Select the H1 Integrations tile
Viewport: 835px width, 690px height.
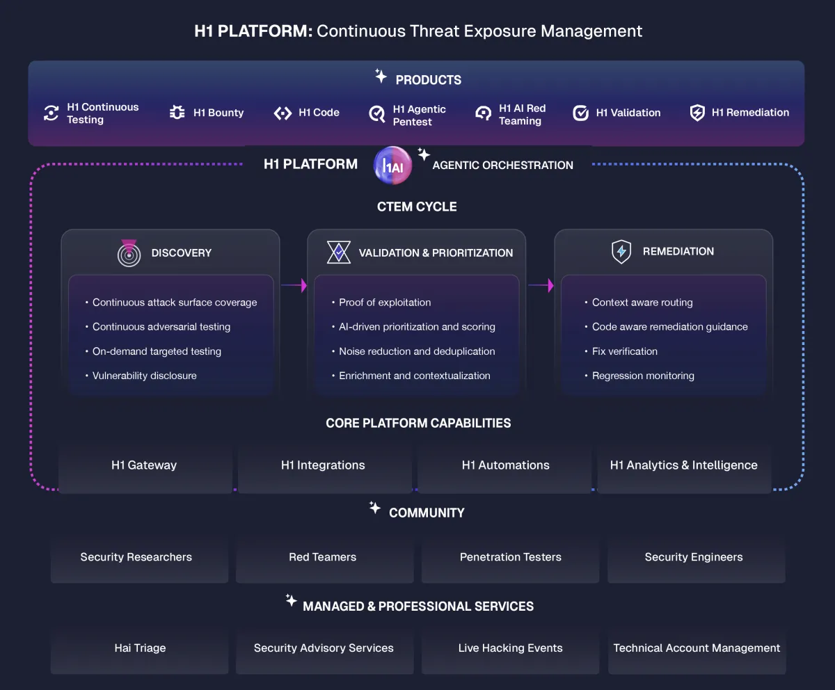[323, 465]
